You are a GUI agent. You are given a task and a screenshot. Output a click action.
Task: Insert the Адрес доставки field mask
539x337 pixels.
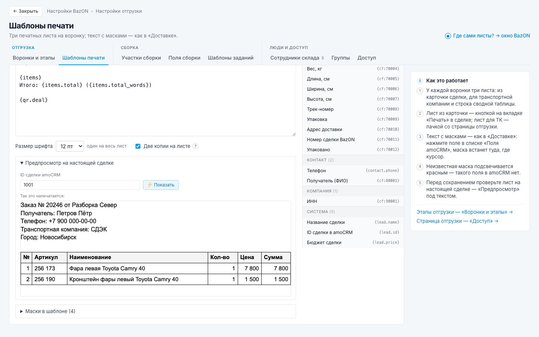coord(353,130)
